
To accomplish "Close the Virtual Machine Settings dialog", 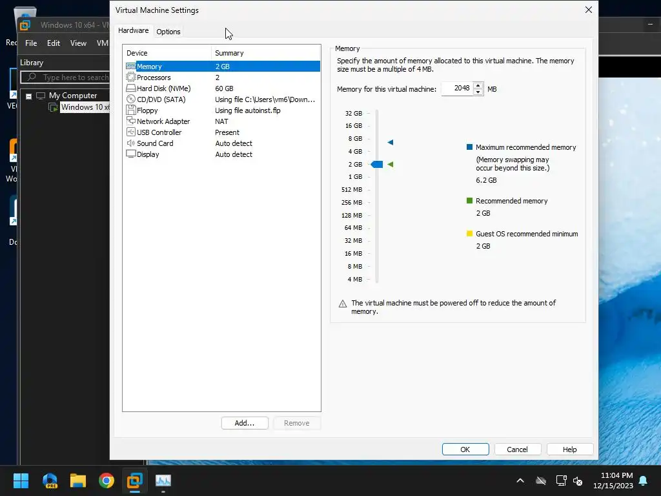I will click(x=589, y=10).
